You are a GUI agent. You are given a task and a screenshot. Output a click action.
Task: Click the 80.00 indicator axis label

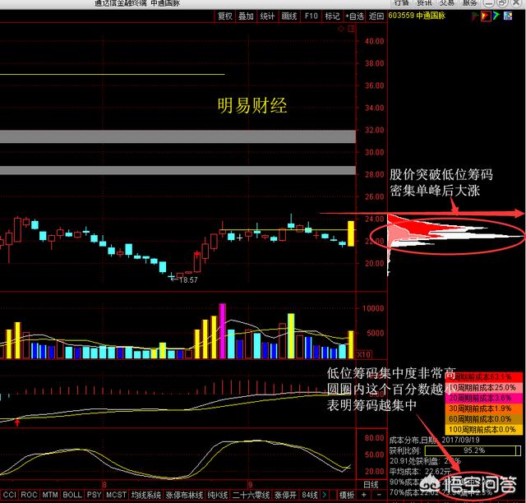pos(375,438)
